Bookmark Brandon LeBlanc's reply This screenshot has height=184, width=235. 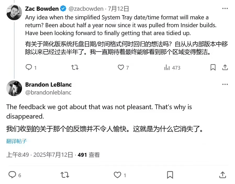[x=170, y=175]
